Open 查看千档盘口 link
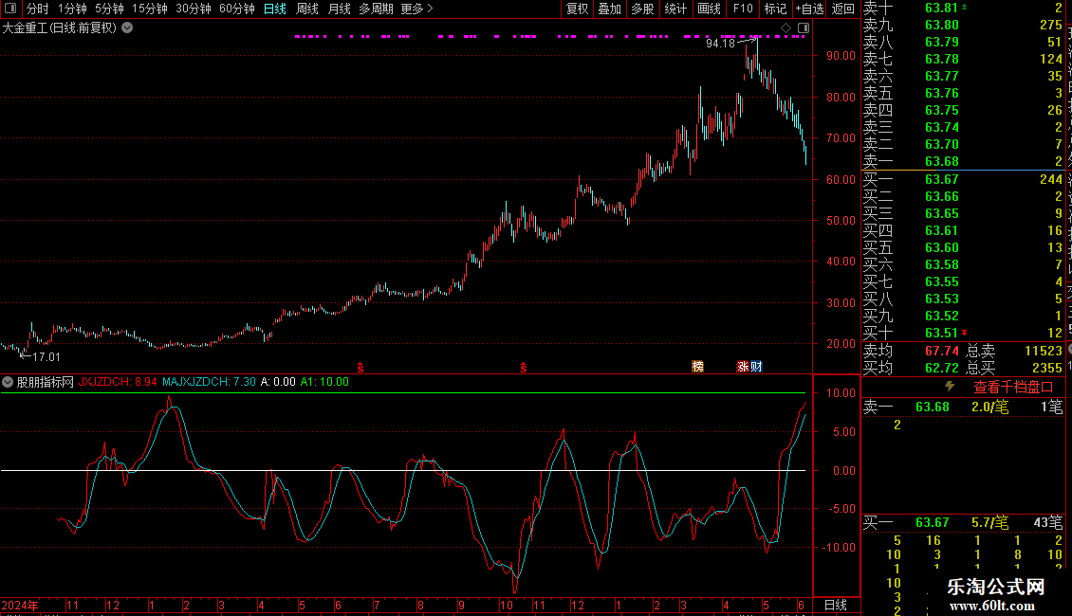The image size is (1072, 616). pyautogui.click(x=1013, y=388)
